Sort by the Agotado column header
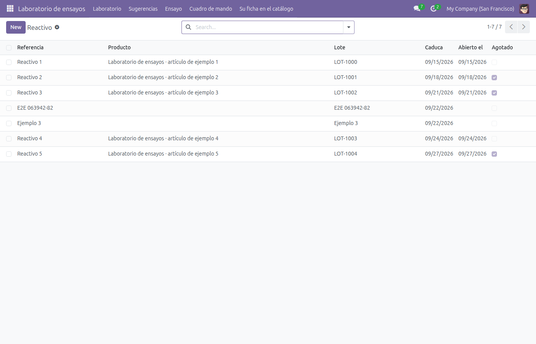This screenshot has width=536, height=344. [x=502, y=47]
